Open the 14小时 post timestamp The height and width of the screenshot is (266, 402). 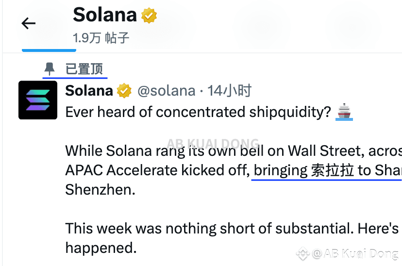[229, 91]
